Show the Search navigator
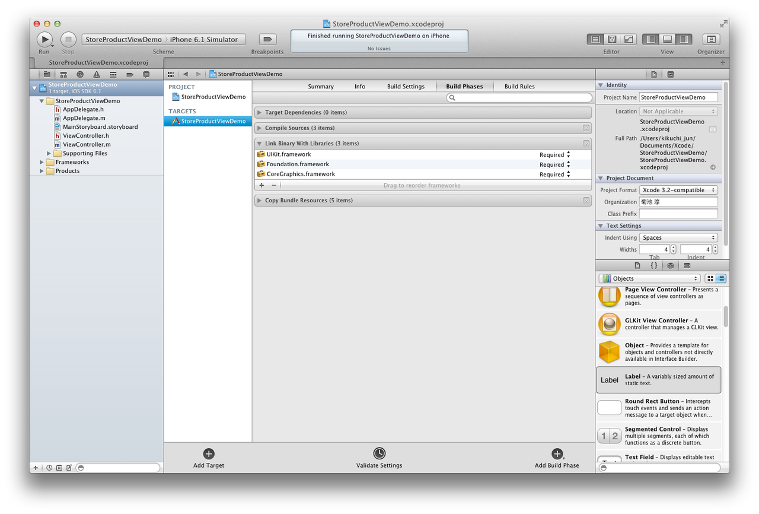Screen dimensions: 759x514 pyautogui.click(x=80, y=74)
